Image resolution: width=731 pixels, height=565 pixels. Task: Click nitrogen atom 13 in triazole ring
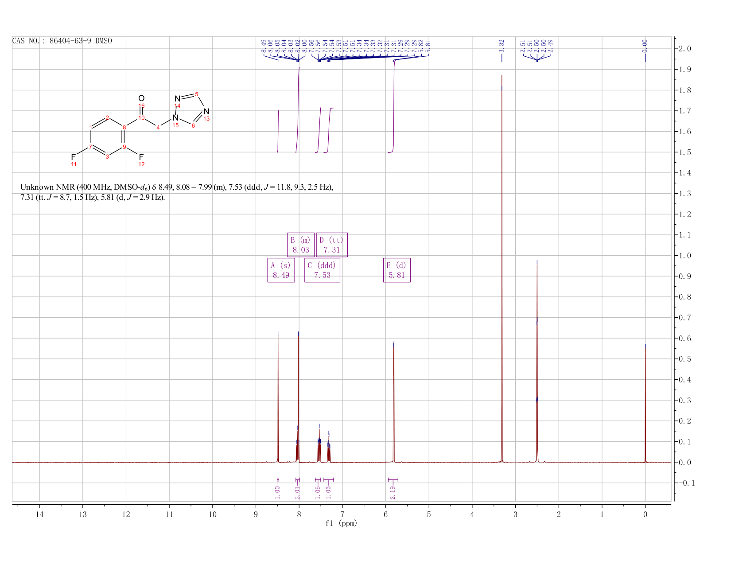pyautogui.click(x=206, y=111)
